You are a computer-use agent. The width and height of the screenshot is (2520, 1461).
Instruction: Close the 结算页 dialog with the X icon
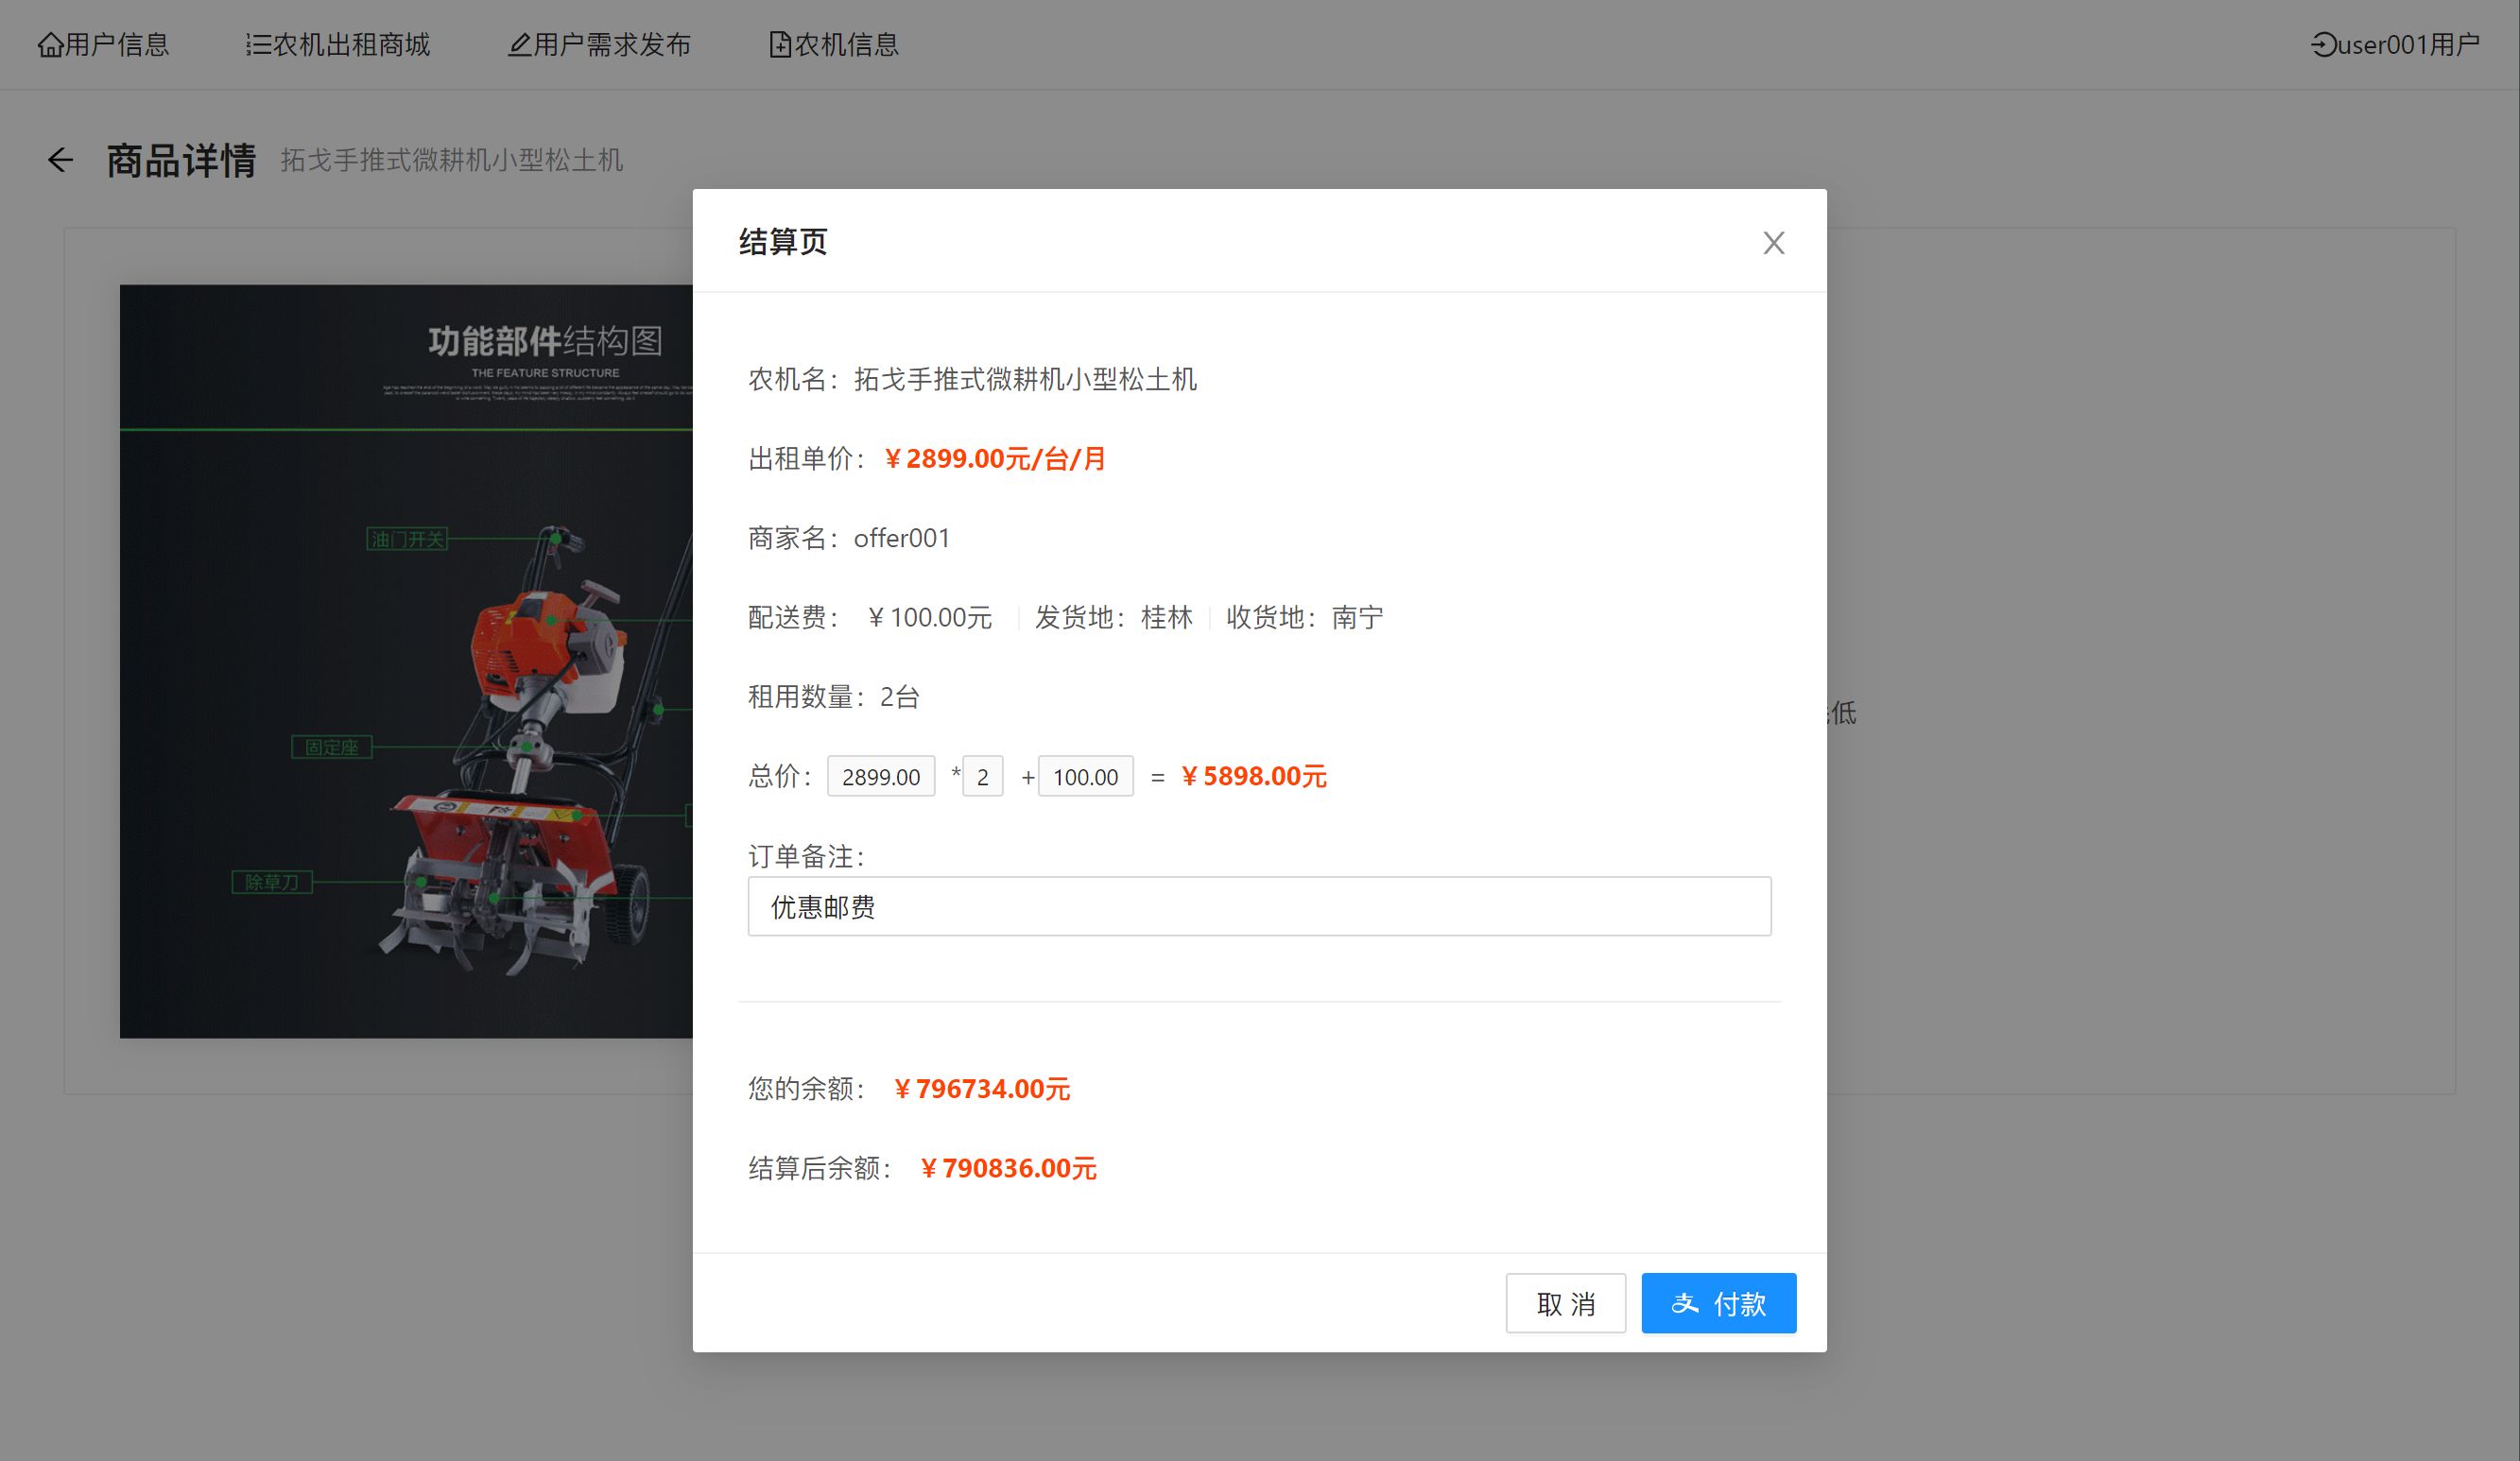point(1774,243)
